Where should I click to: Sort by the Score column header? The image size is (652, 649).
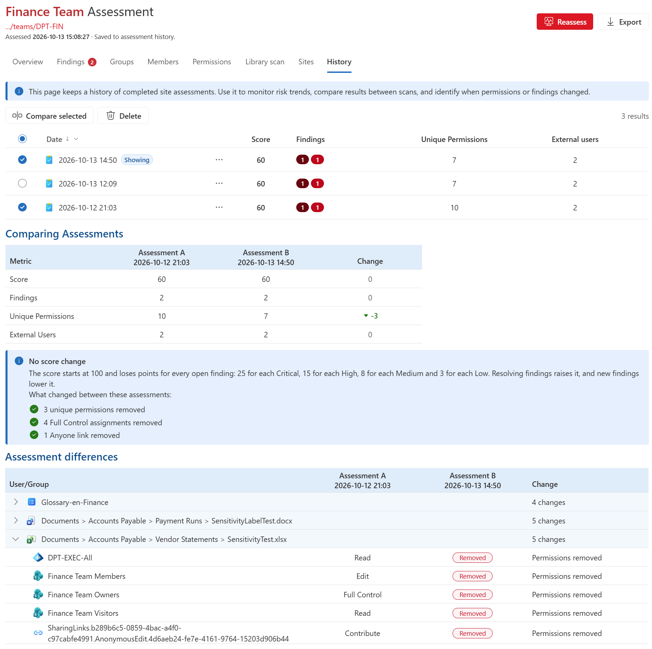[x=261, y=139]
